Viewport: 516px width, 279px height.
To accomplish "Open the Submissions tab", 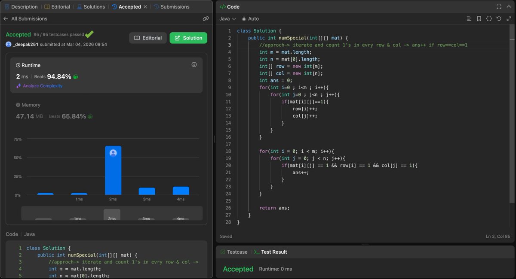I will 172,7.
